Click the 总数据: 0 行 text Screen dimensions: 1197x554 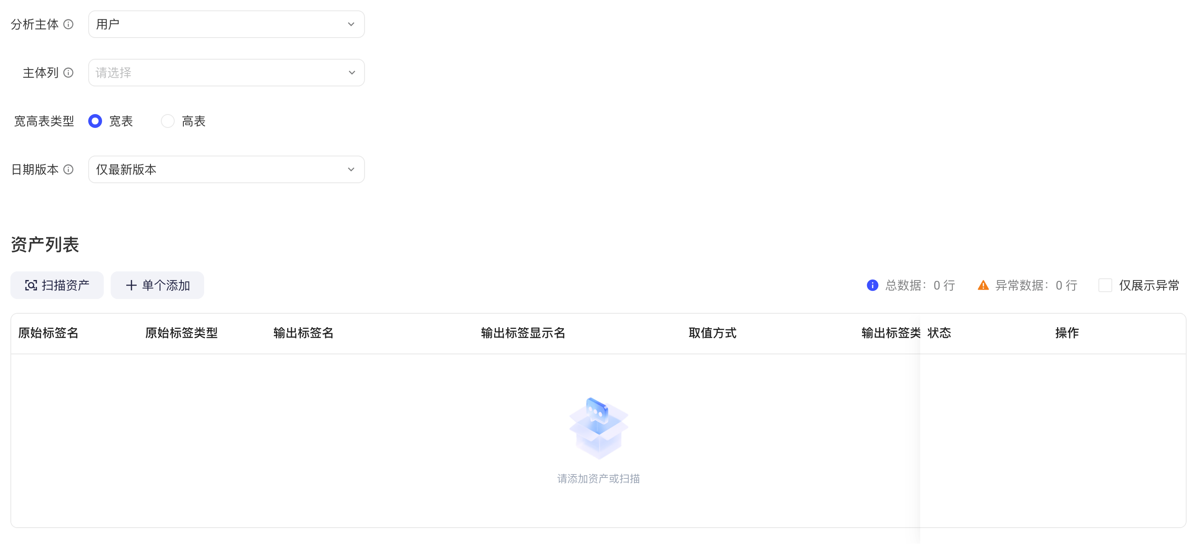tap(920, 285)
